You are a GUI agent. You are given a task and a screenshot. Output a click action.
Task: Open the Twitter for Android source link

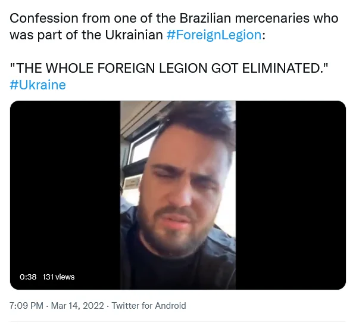(149, 305)
